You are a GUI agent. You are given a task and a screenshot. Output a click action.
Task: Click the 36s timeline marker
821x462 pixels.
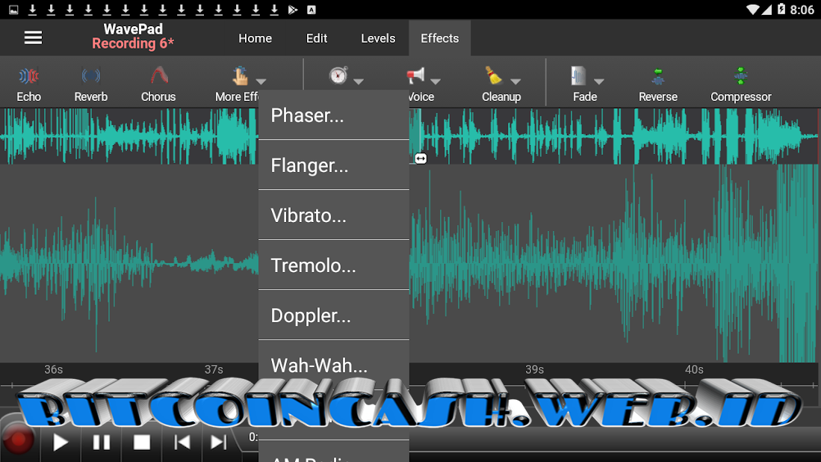click(x=53, y=369)
